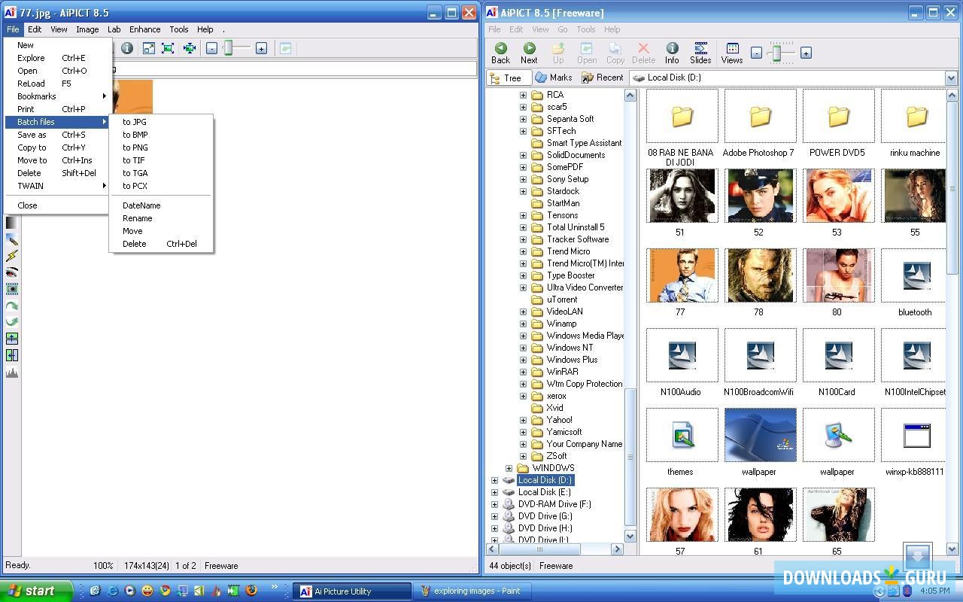This screenshot has height=602, width=963.
Task: Click Rename in the Batch files submenu
Action: [x=161, y=218]
